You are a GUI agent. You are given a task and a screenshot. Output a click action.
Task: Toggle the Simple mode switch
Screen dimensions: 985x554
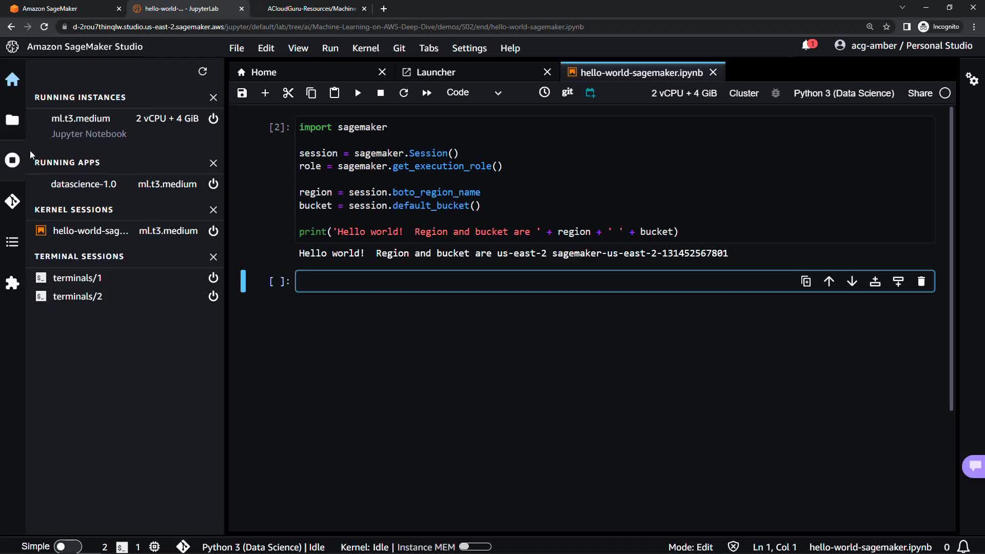coord(67,546)
